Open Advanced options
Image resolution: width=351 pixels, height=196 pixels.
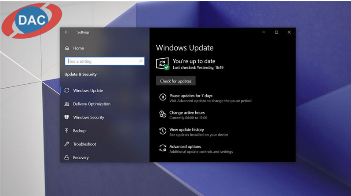pyautogui.click(x=185, y=146)
